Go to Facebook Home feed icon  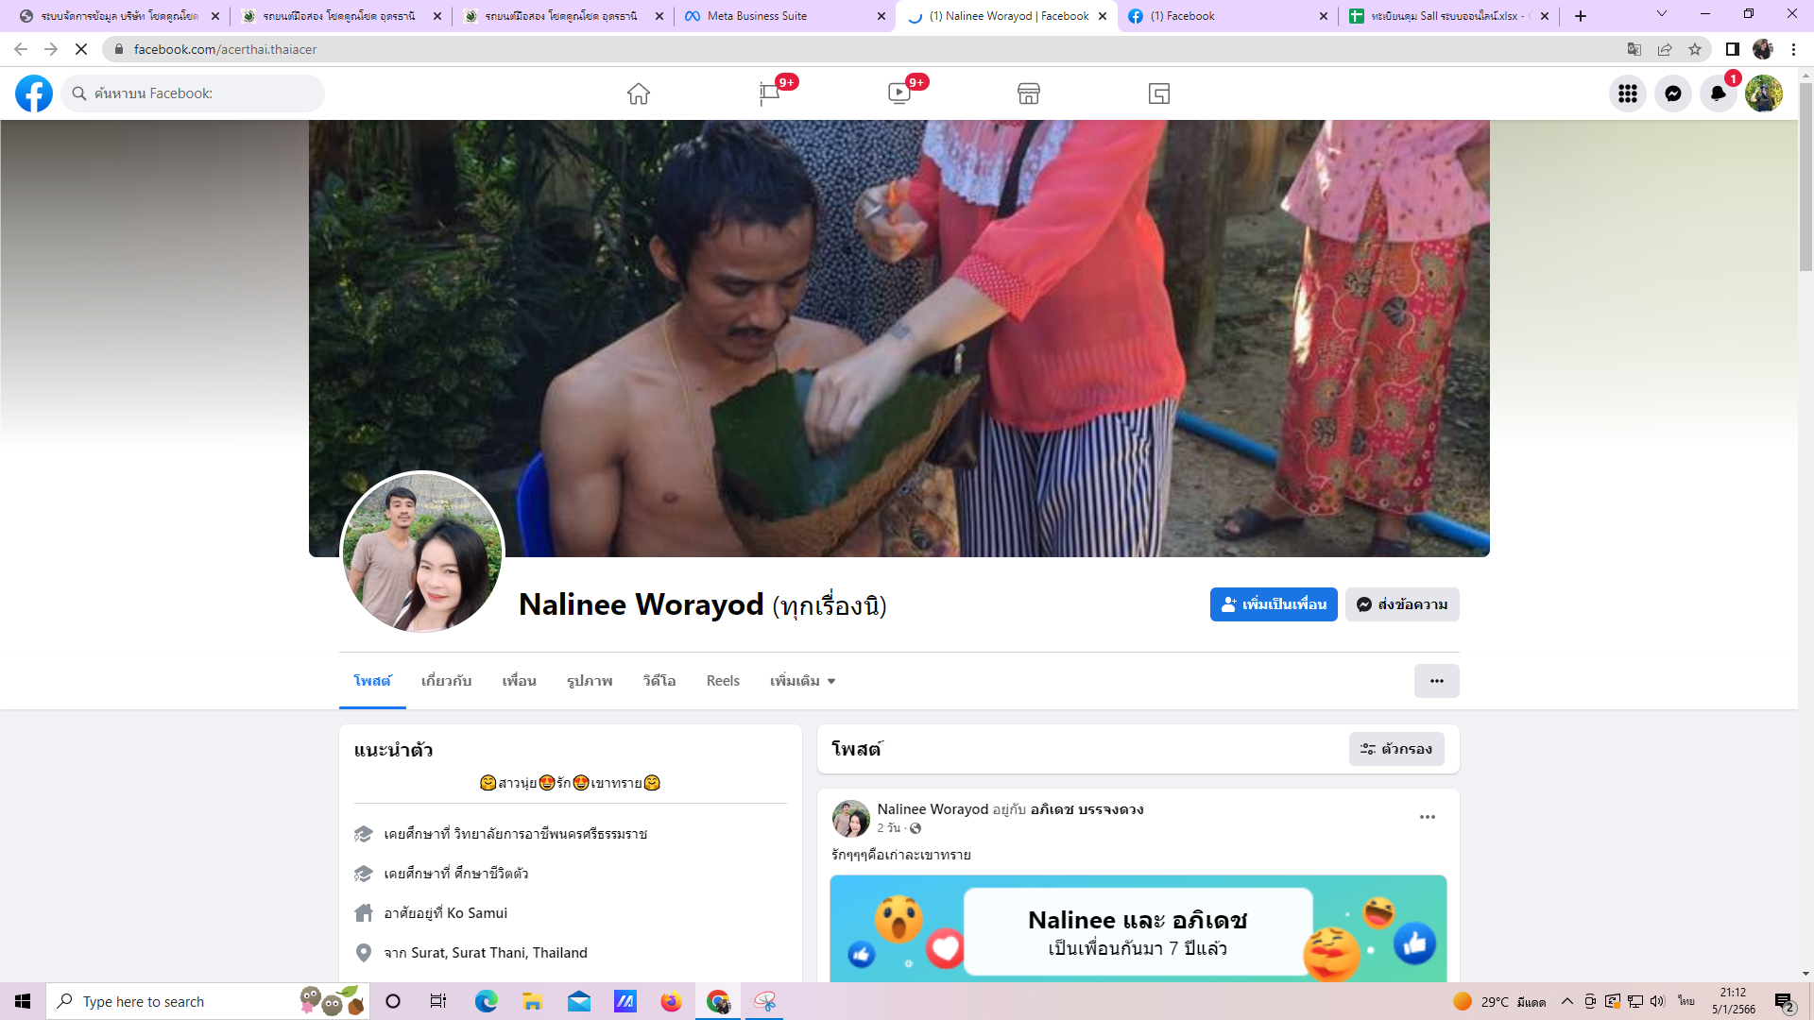639,93
